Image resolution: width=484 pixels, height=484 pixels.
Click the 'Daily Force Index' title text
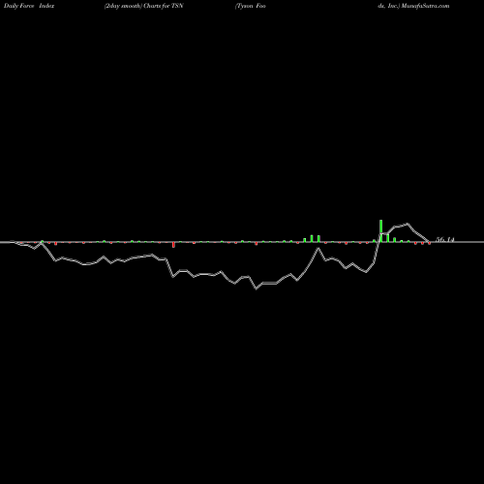pyautogui.click(x=29, y=6)
